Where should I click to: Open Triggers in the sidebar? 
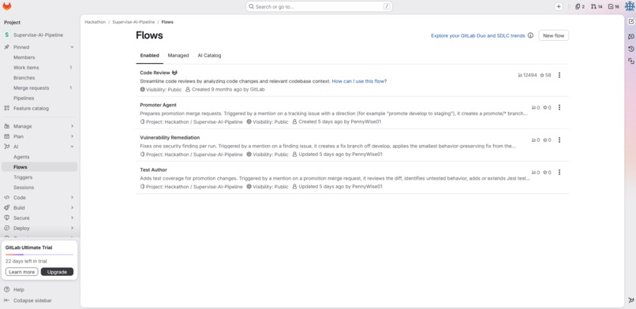click(x=39, y=177)
